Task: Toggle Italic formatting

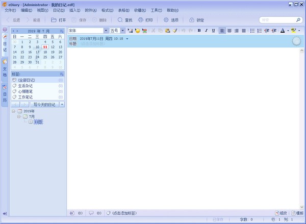Action: [x=206, y=31]
